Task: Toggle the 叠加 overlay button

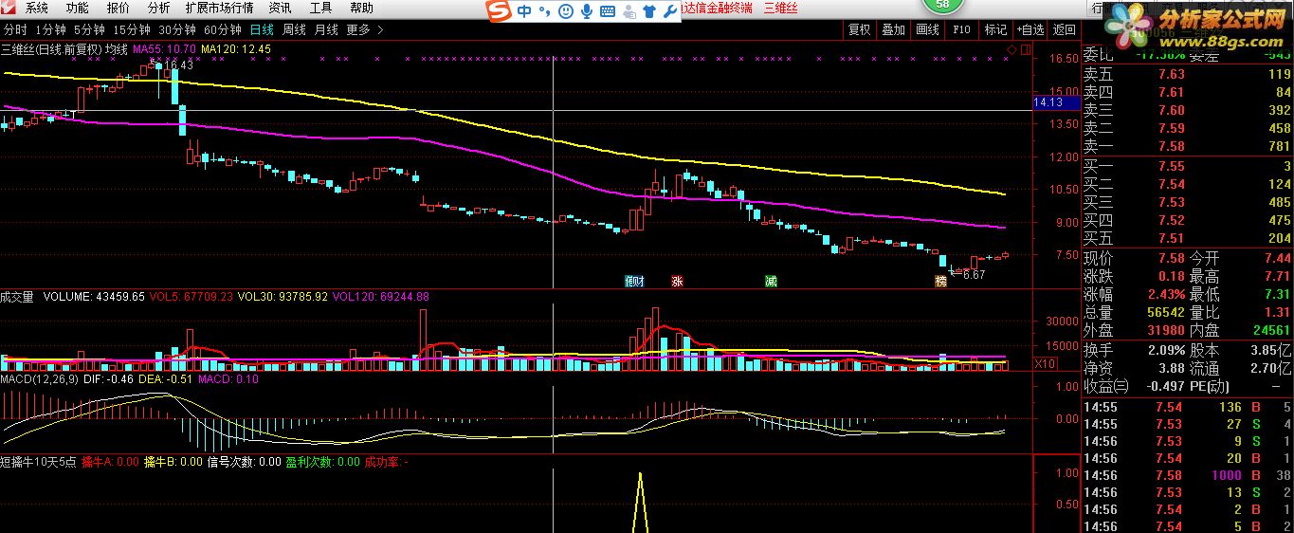Action: point(893,29)
